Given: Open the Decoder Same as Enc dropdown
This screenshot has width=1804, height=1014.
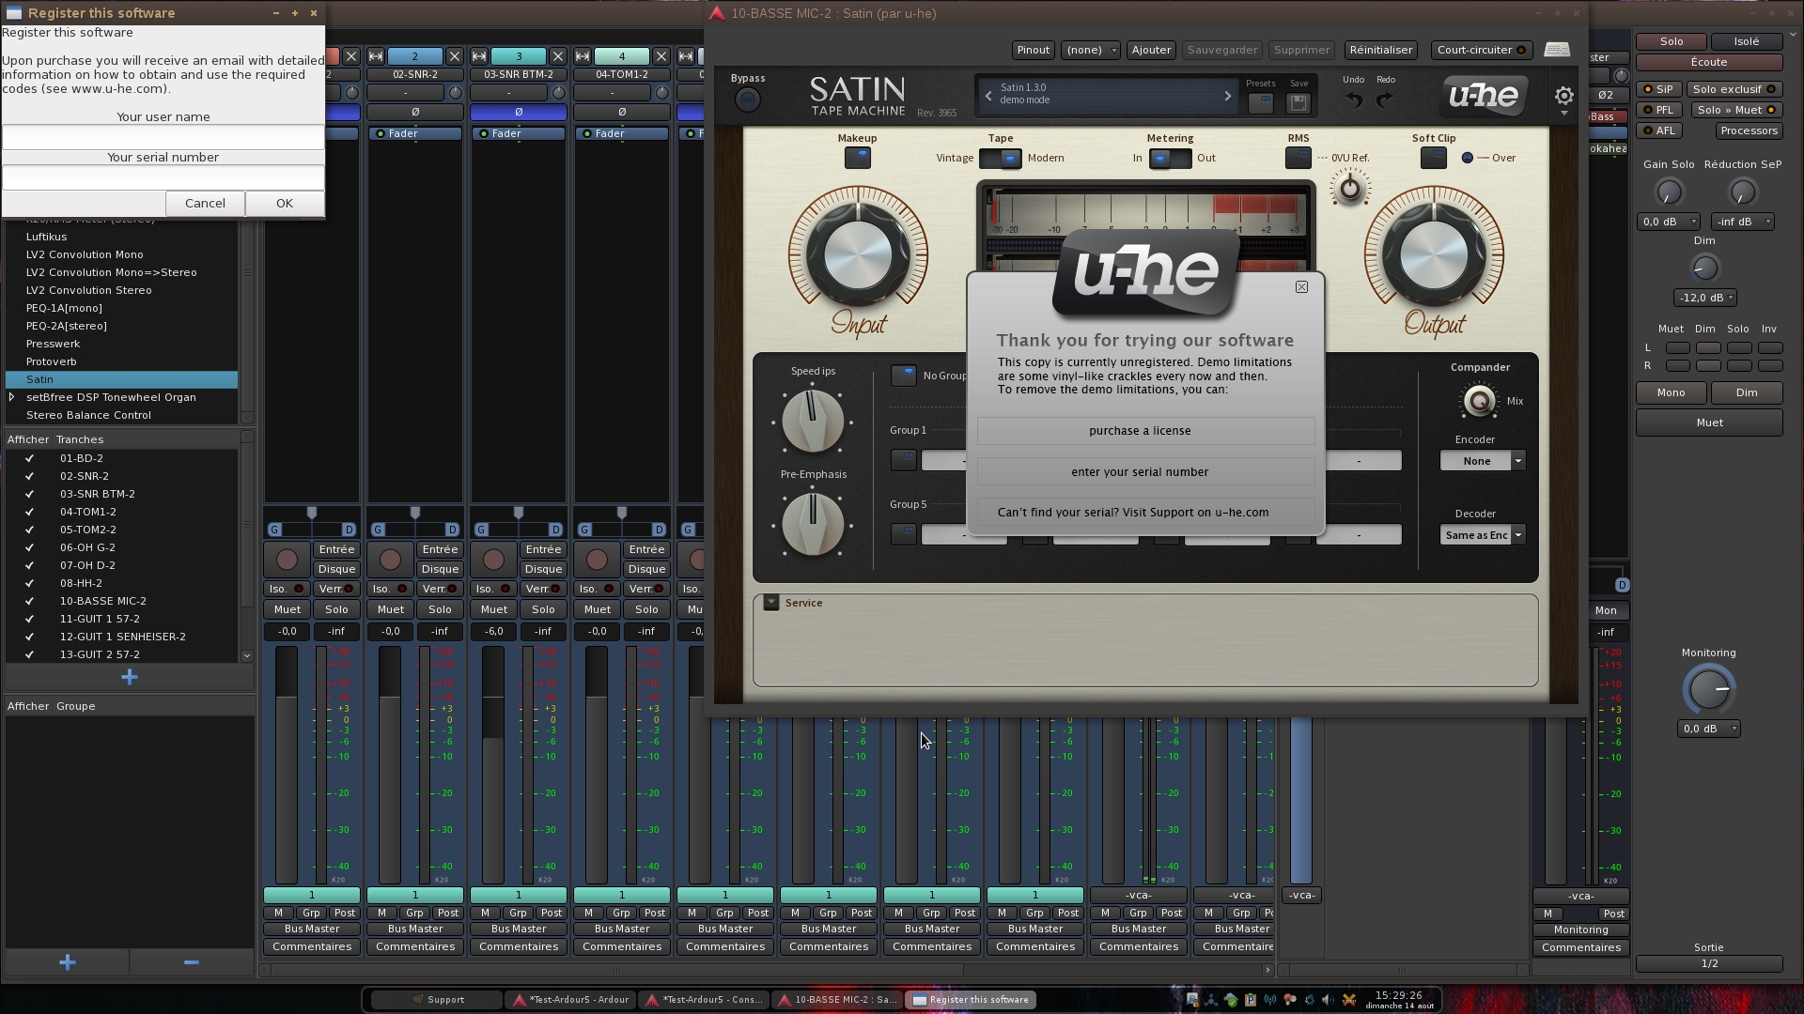Looking at the screenshot, I should [x=1482, y=535].
